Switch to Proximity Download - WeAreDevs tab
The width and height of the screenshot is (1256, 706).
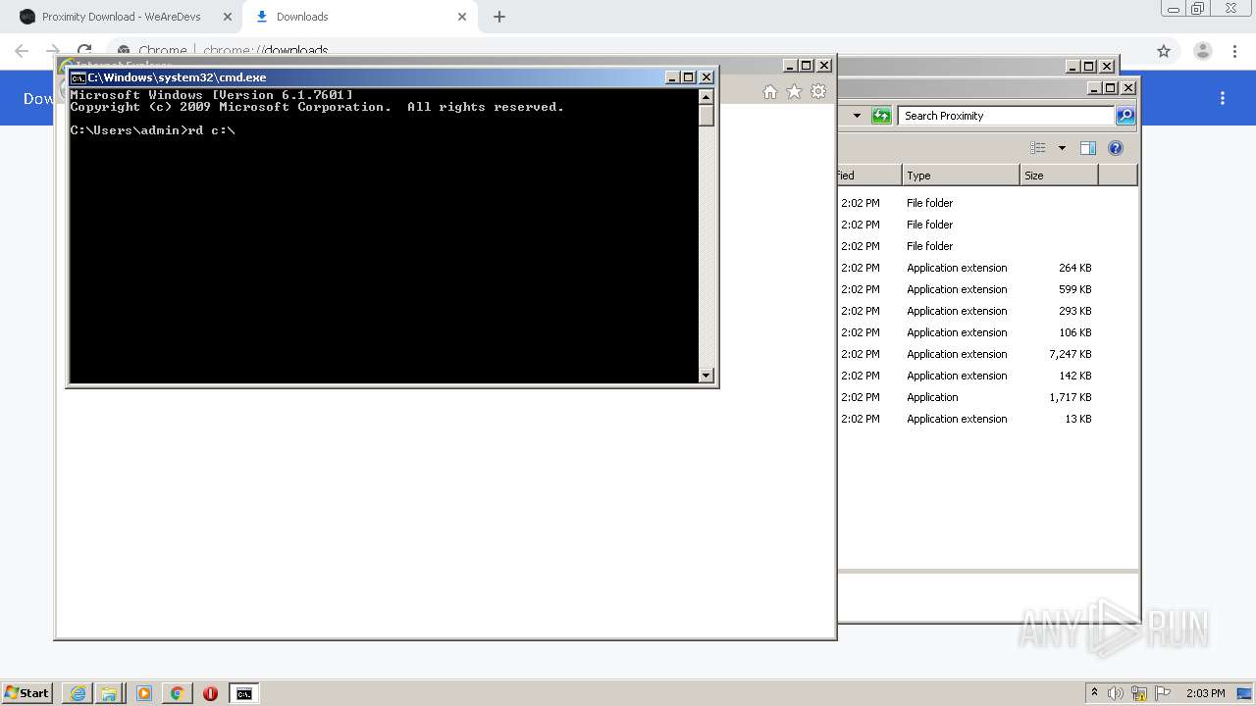122,17
